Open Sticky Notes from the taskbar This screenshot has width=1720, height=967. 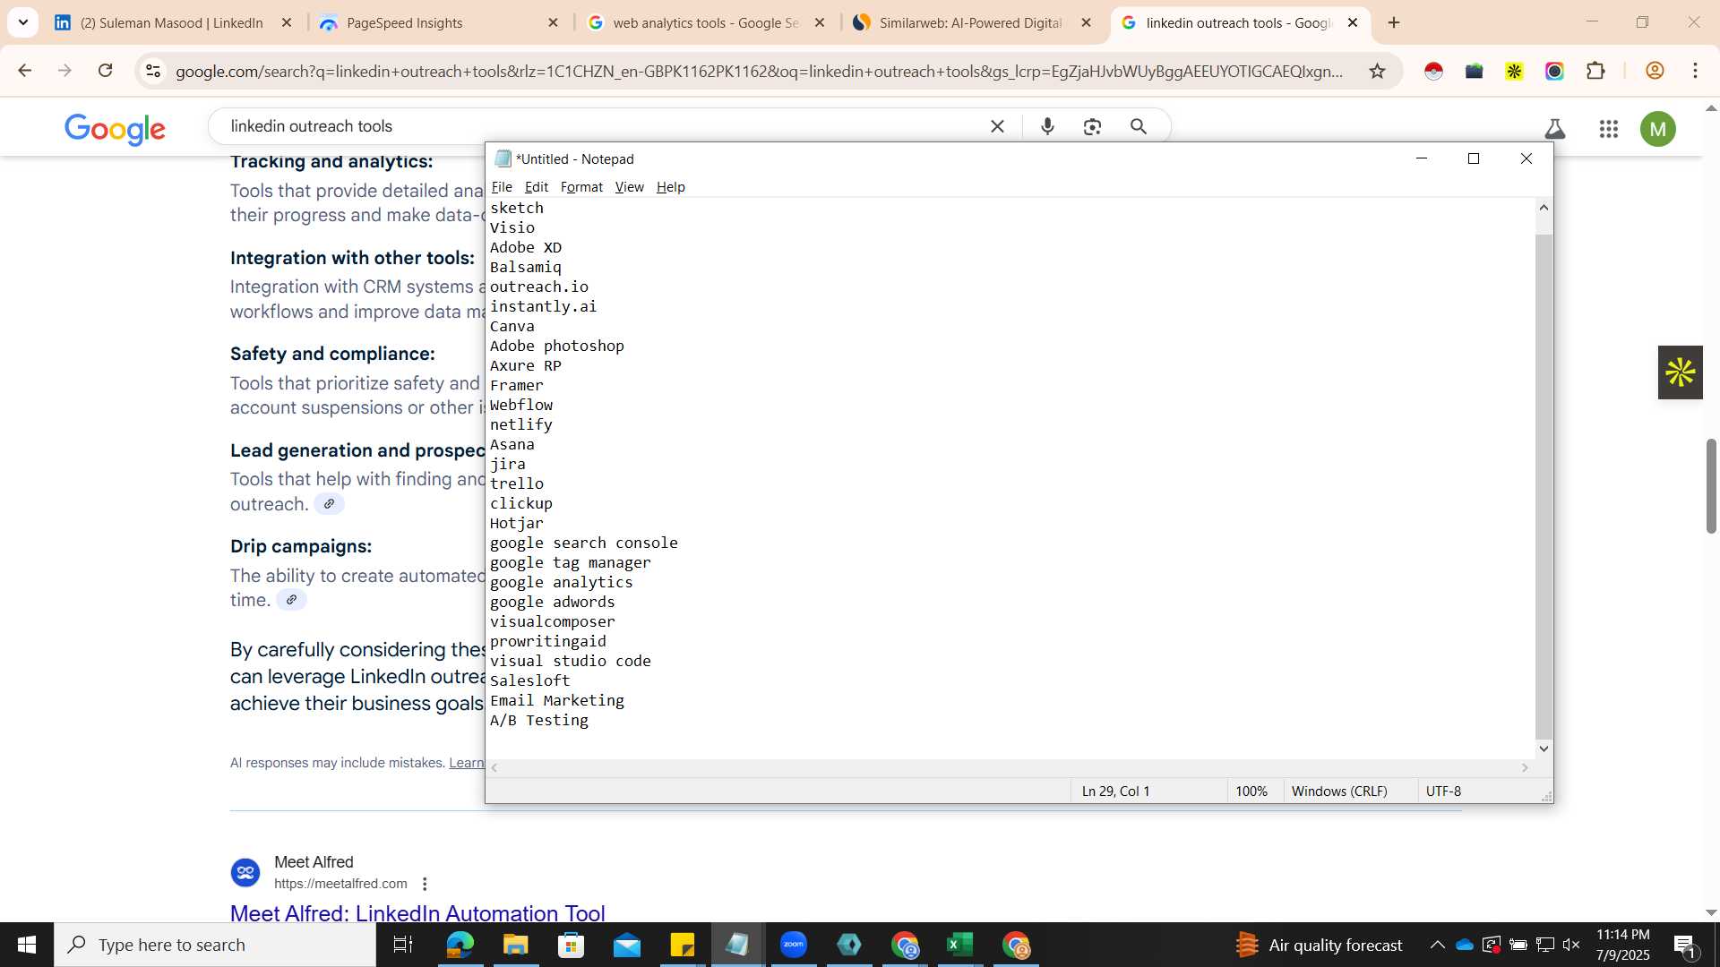coord(682,945)
